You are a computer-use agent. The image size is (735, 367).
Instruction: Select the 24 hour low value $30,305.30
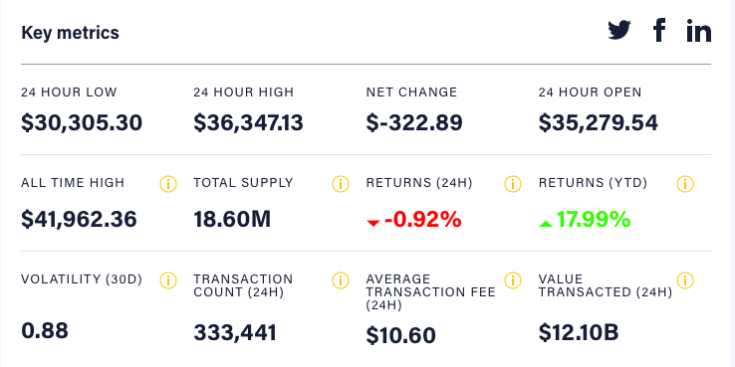[82, 123]
